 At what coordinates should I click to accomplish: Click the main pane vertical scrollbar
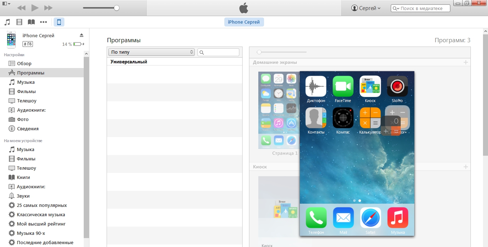tap(485, 95)
